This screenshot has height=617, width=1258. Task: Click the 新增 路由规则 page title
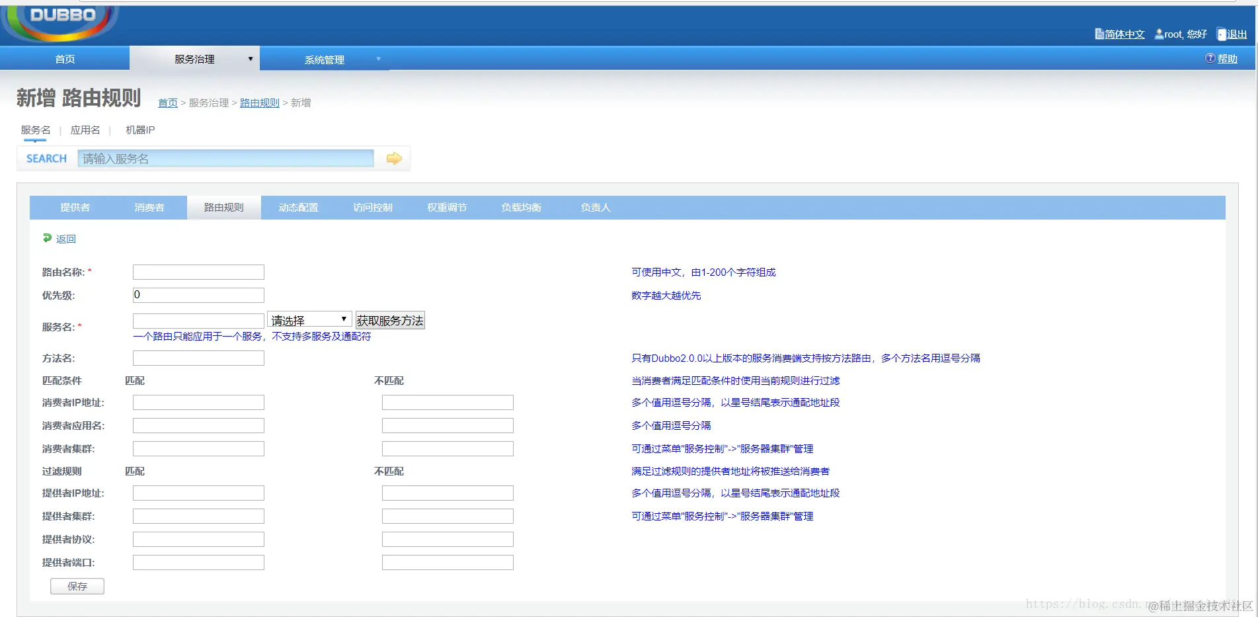tap(79, 99)
